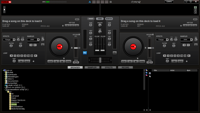200x113 pixels.
Task: Enable PFL for deck B
Action: (x=115, y=53)
